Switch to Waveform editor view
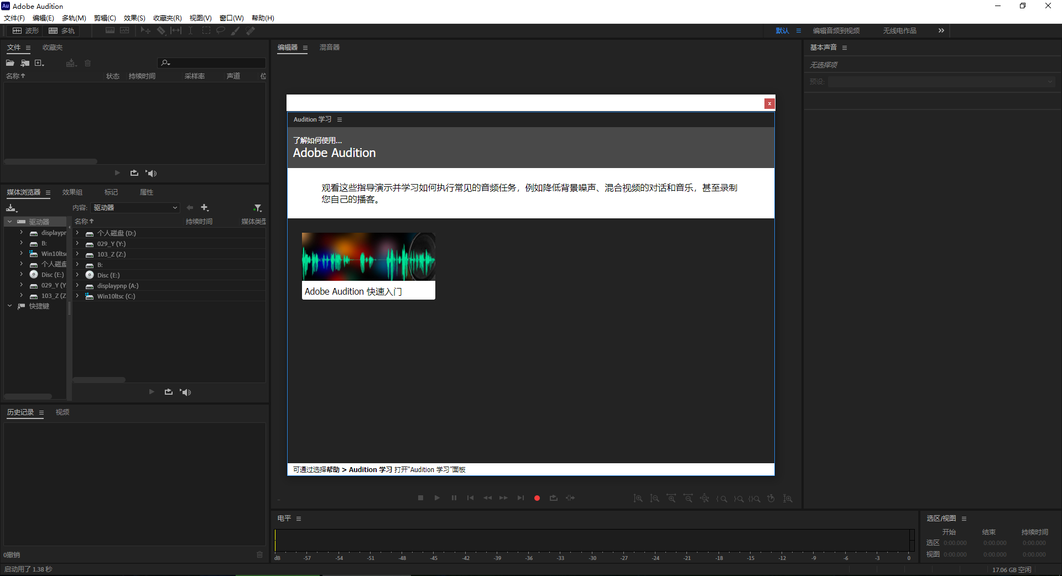 point(25,30)
